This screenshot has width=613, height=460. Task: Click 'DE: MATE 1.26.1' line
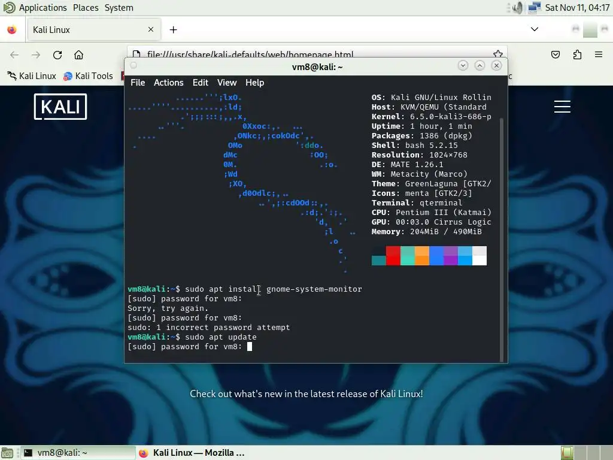pos(407,164)
